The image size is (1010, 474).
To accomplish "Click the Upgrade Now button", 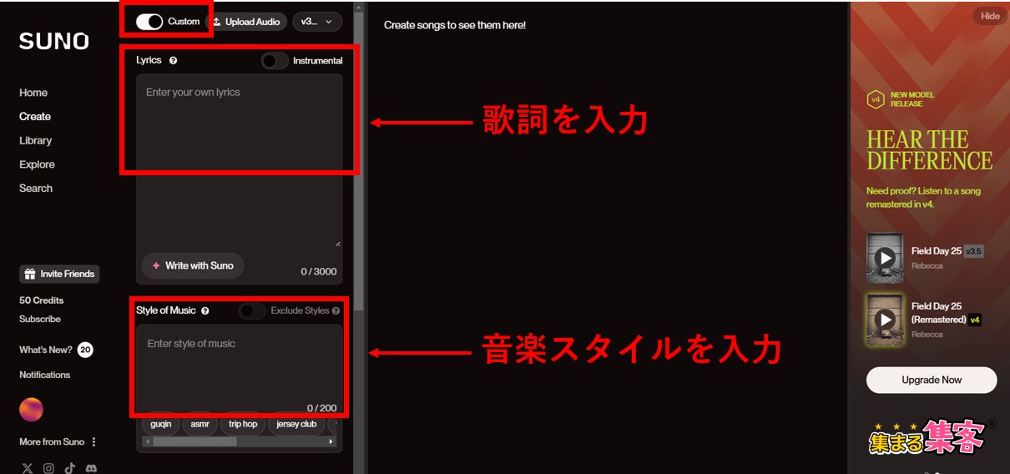I will 932,380.
